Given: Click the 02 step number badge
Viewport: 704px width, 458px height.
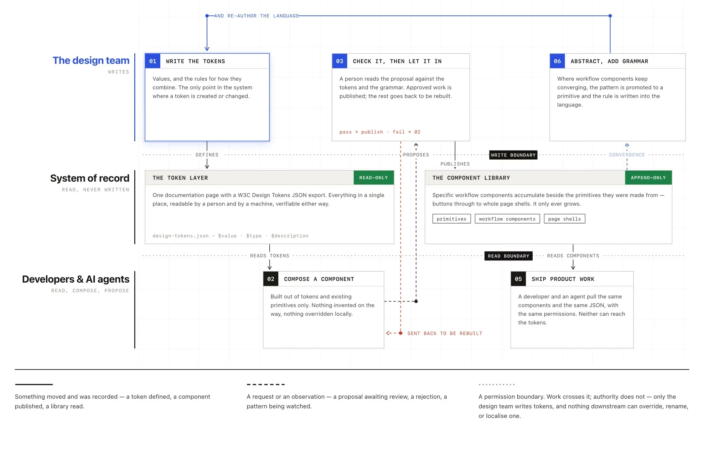Looking at the screenshot, I should [x=271, y=279].
